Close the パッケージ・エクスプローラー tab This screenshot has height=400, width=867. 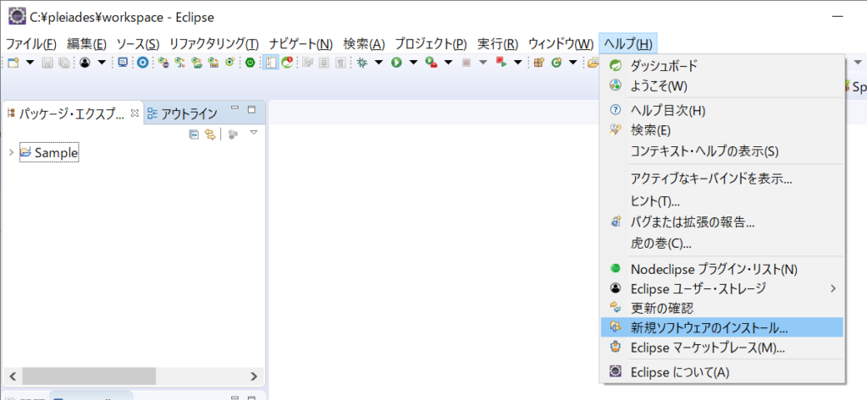click(x=135, y=113)
